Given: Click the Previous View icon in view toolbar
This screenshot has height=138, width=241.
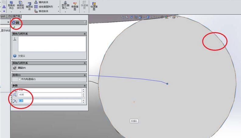Looking at the screenshot, I should point(131,17).
